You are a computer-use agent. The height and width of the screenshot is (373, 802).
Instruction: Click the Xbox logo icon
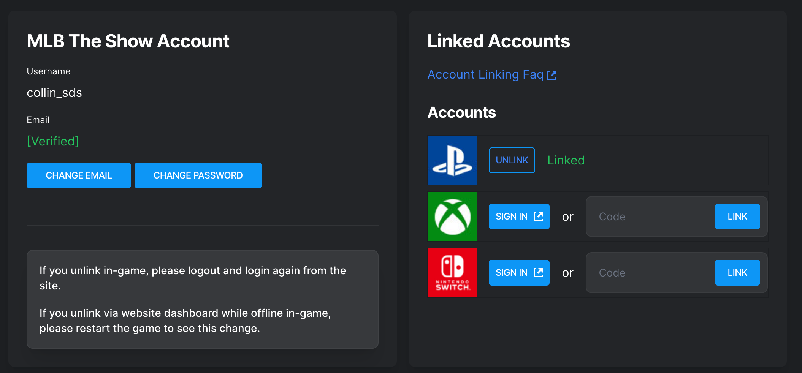[452, 217]
